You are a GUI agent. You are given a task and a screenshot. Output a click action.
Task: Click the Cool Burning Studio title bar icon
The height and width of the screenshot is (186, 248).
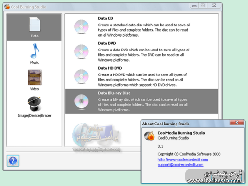[x=7, y=7]
